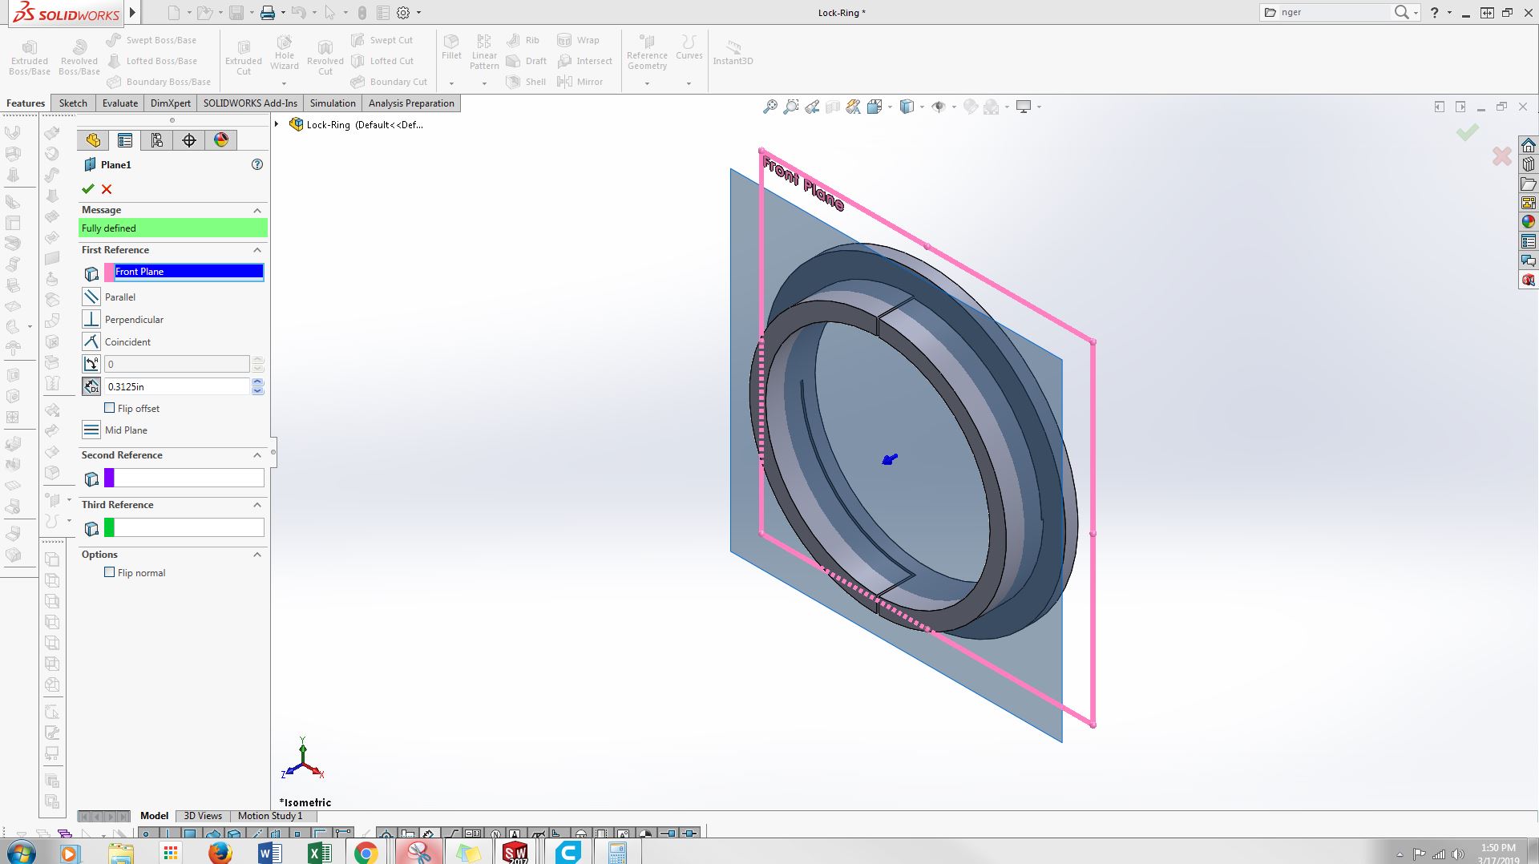The width and height of the screenshot is (1539, 864).
Task: Cancel Plane1 with the red X
Action: pos(107,189)
